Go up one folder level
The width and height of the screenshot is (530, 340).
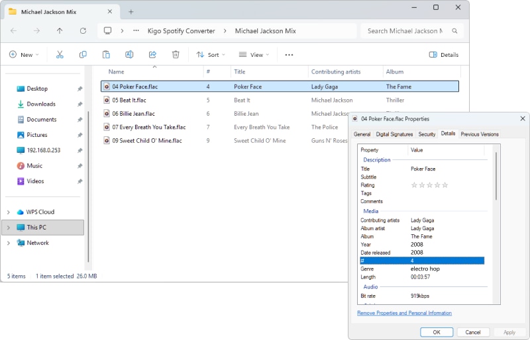[60, 30]
